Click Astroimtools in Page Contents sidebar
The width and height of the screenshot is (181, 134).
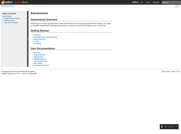pos(7,16)
